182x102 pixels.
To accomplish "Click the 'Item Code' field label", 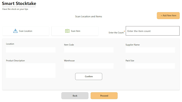I will (69, 45).
